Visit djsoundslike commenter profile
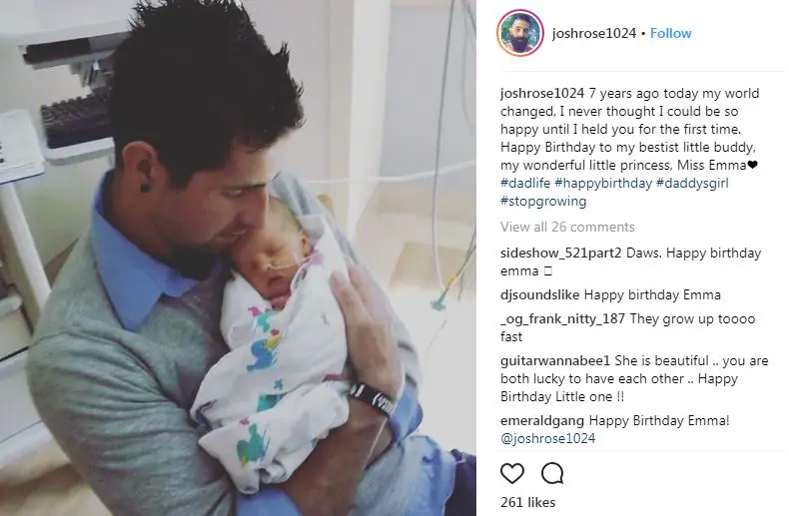Image resolution: width=789 pixels, height=516 pixels. (540, 294)
